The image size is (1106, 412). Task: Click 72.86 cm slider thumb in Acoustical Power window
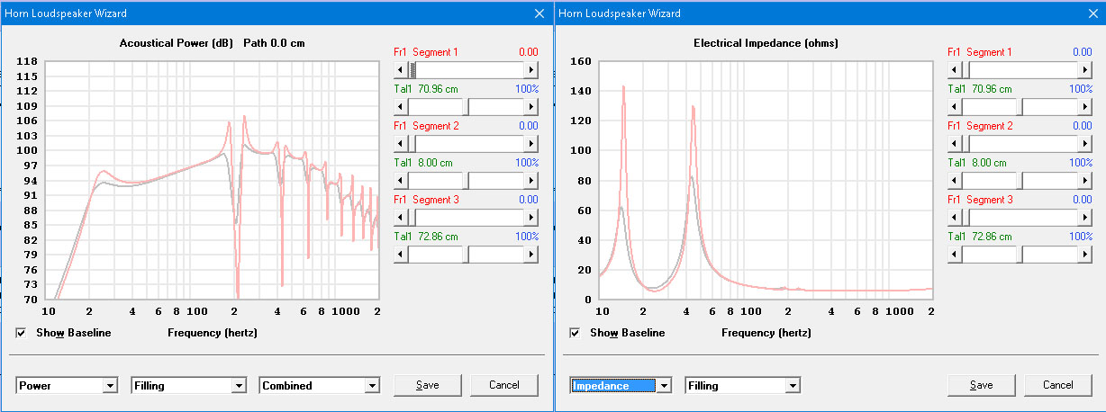point(467,254)
